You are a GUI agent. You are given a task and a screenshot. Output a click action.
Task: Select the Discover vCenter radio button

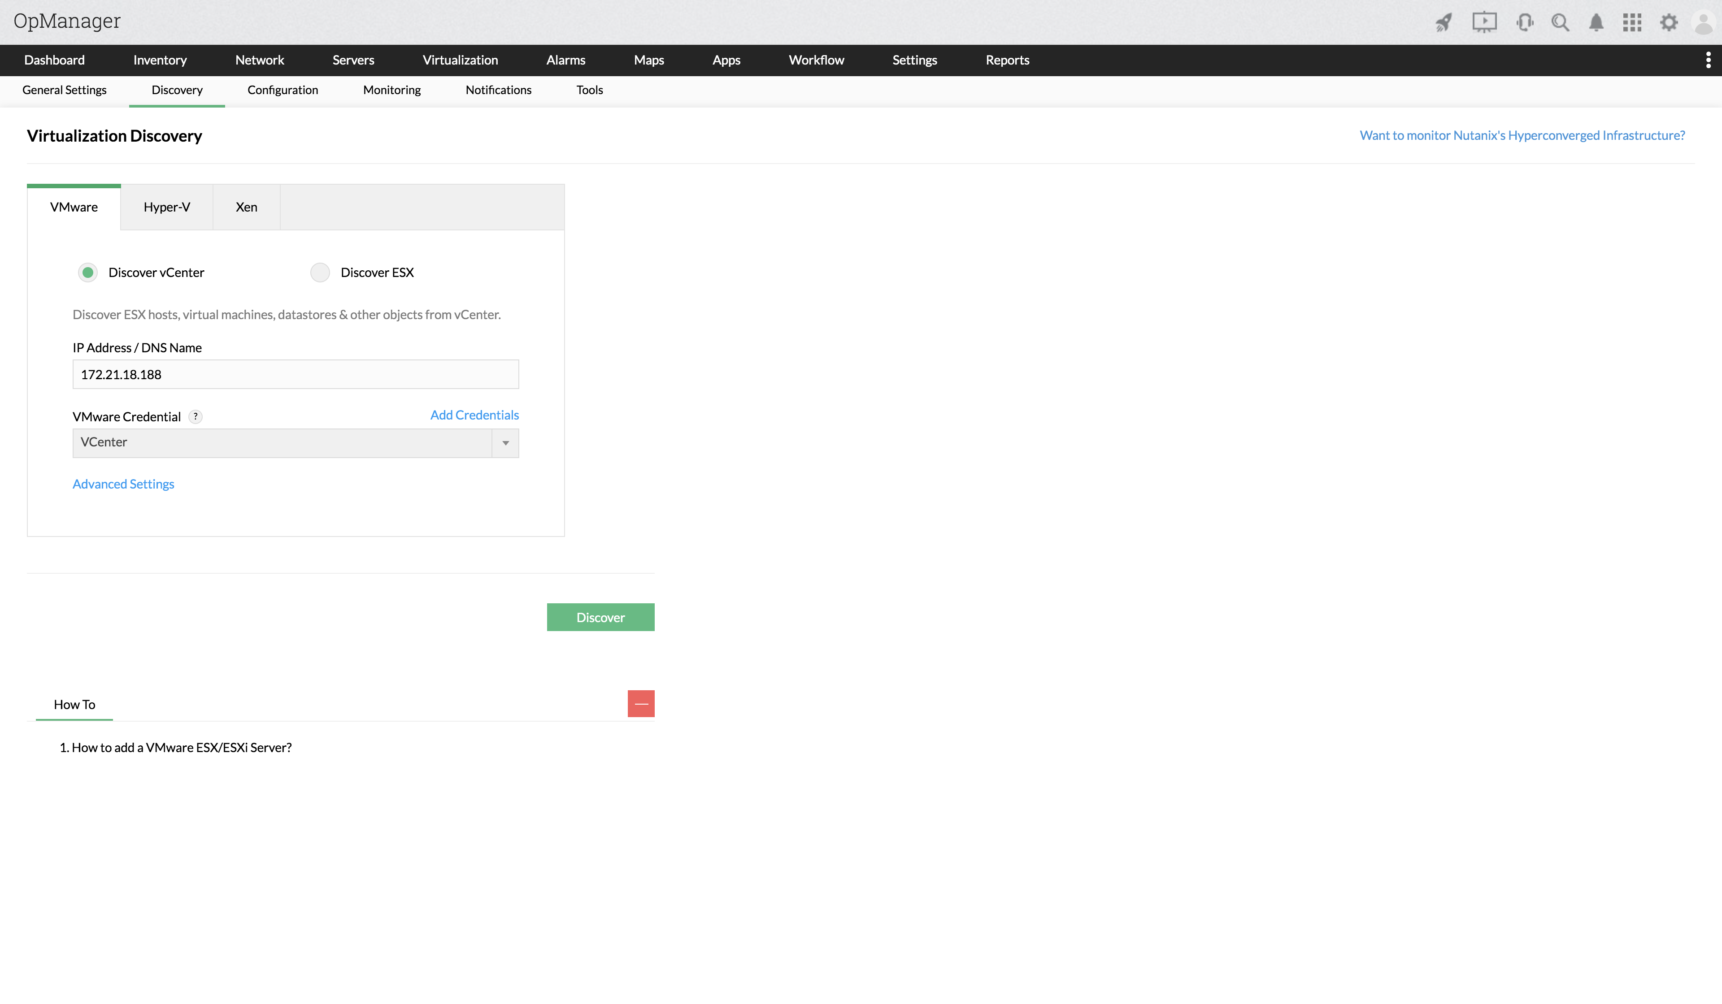click(87, 273)
